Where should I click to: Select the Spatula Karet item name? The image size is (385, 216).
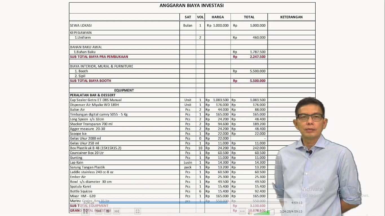pyautogui.click(x=81, y=186)
